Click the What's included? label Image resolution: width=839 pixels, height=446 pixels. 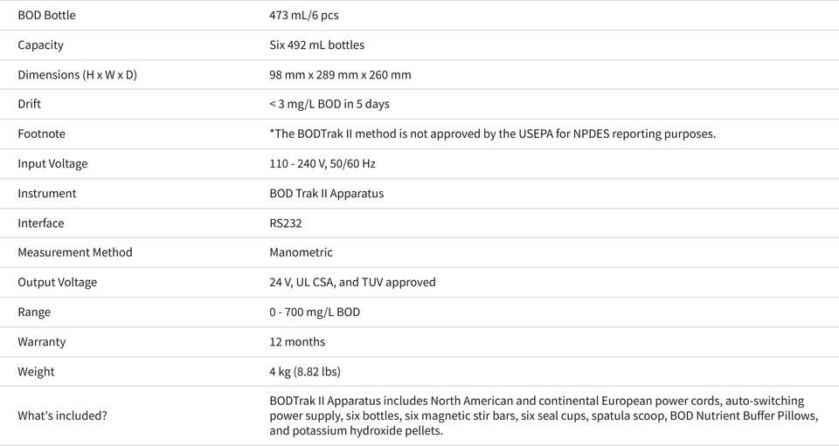coord(62,415)
